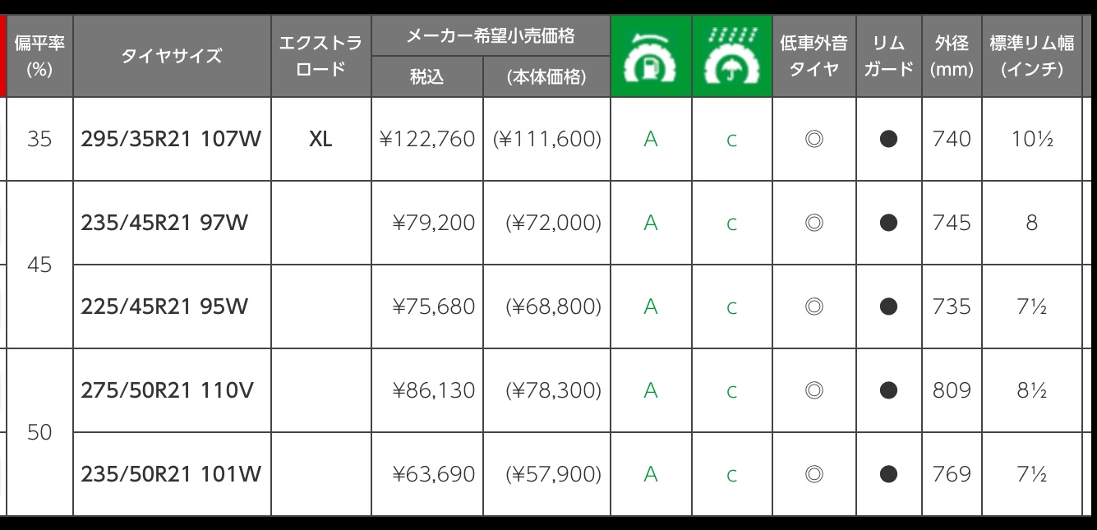Screen dimensions: 1097x530
Task: Select the 295/35R21 107W tire size
Action: (171, 140)
